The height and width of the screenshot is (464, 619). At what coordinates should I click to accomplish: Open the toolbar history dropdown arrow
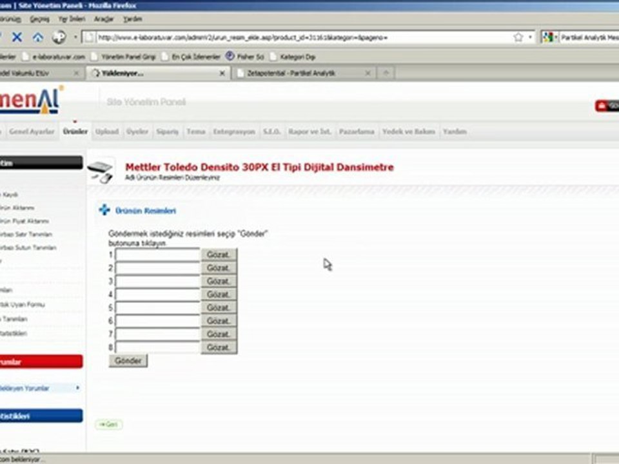pos(75,37)
